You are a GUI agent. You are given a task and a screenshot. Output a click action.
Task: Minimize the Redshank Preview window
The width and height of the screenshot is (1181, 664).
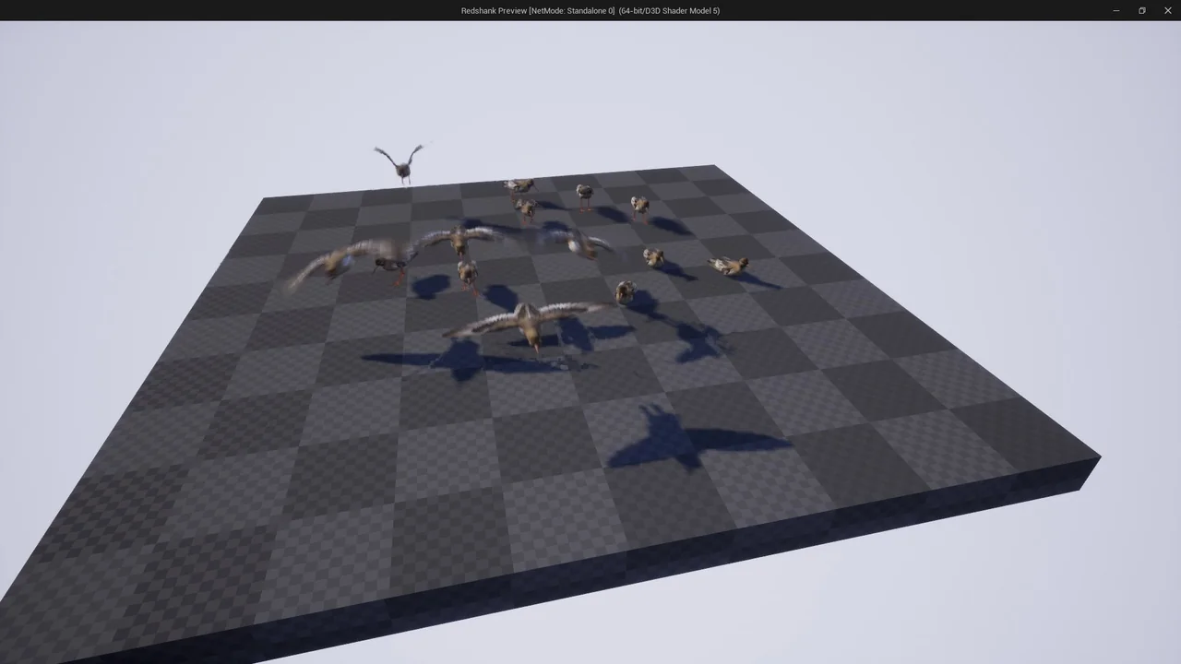tap(1115, 10)
